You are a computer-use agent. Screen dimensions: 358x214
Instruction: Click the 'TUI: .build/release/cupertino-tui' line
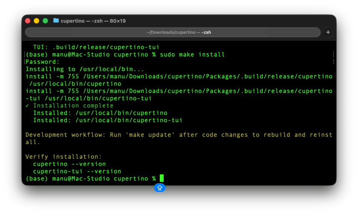96,47
